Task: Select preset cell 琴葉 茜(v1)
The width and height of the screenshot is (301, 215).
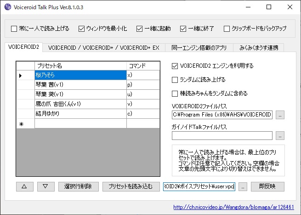Action: [80, 85]
